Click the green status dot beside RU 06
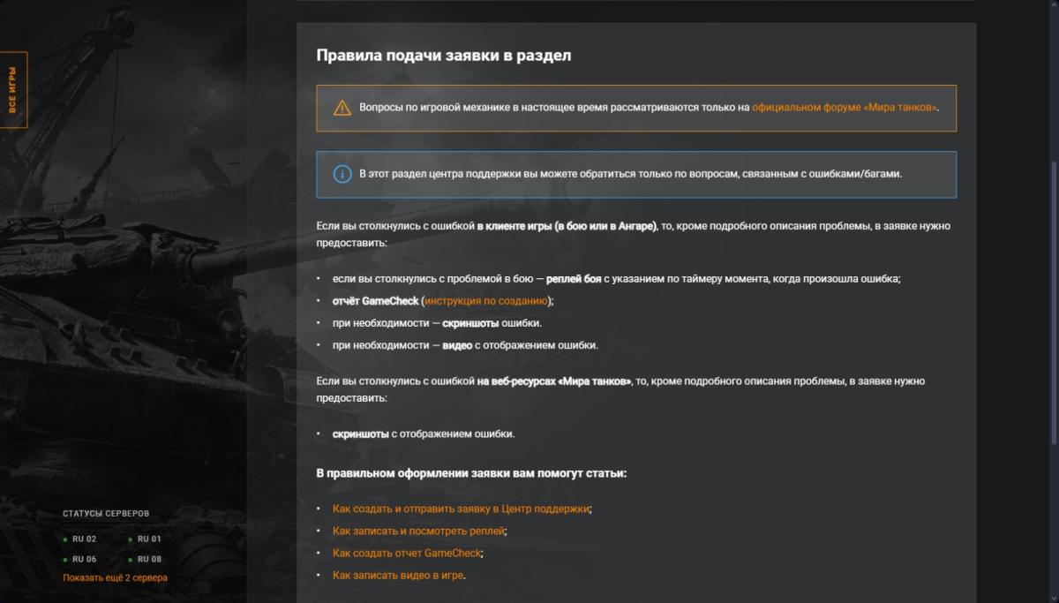Screen dimensions: 1059x603 tap(65, 560)
